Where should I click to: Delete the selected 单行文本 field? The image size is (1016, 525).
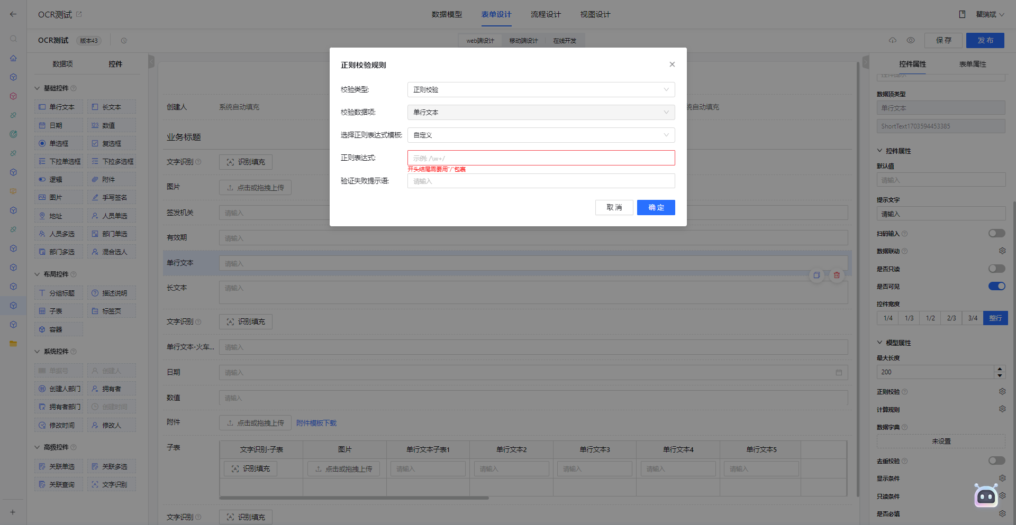pos(837,275)
